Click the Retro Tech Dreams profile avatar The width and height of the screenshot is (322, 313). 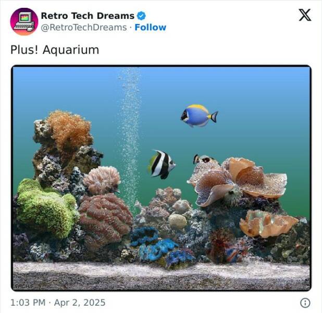[x=24, y=21]
